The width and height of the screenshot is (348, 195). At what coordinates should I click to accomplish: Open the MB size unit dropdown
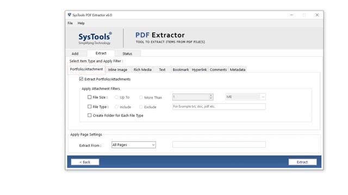pyautogui.click(x=245, y=97)
